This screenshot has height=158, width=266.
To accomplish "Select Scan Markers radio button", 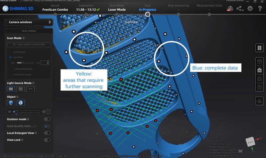I will 11,52.
